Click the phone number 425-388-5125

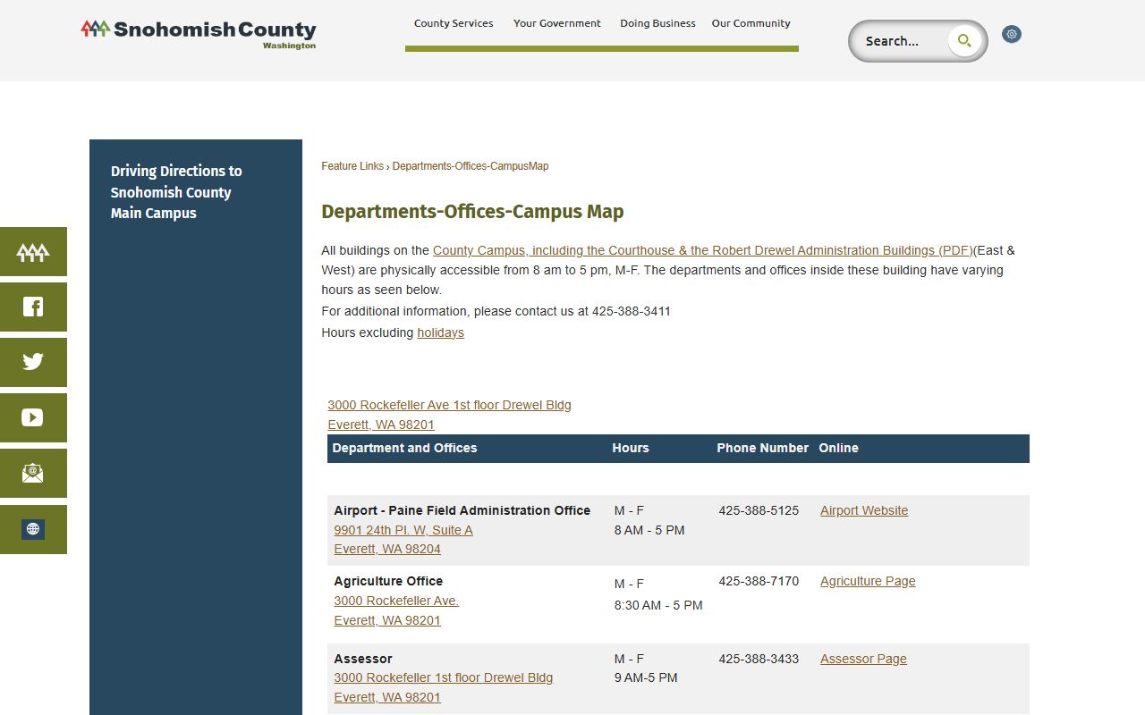[759, 510]
